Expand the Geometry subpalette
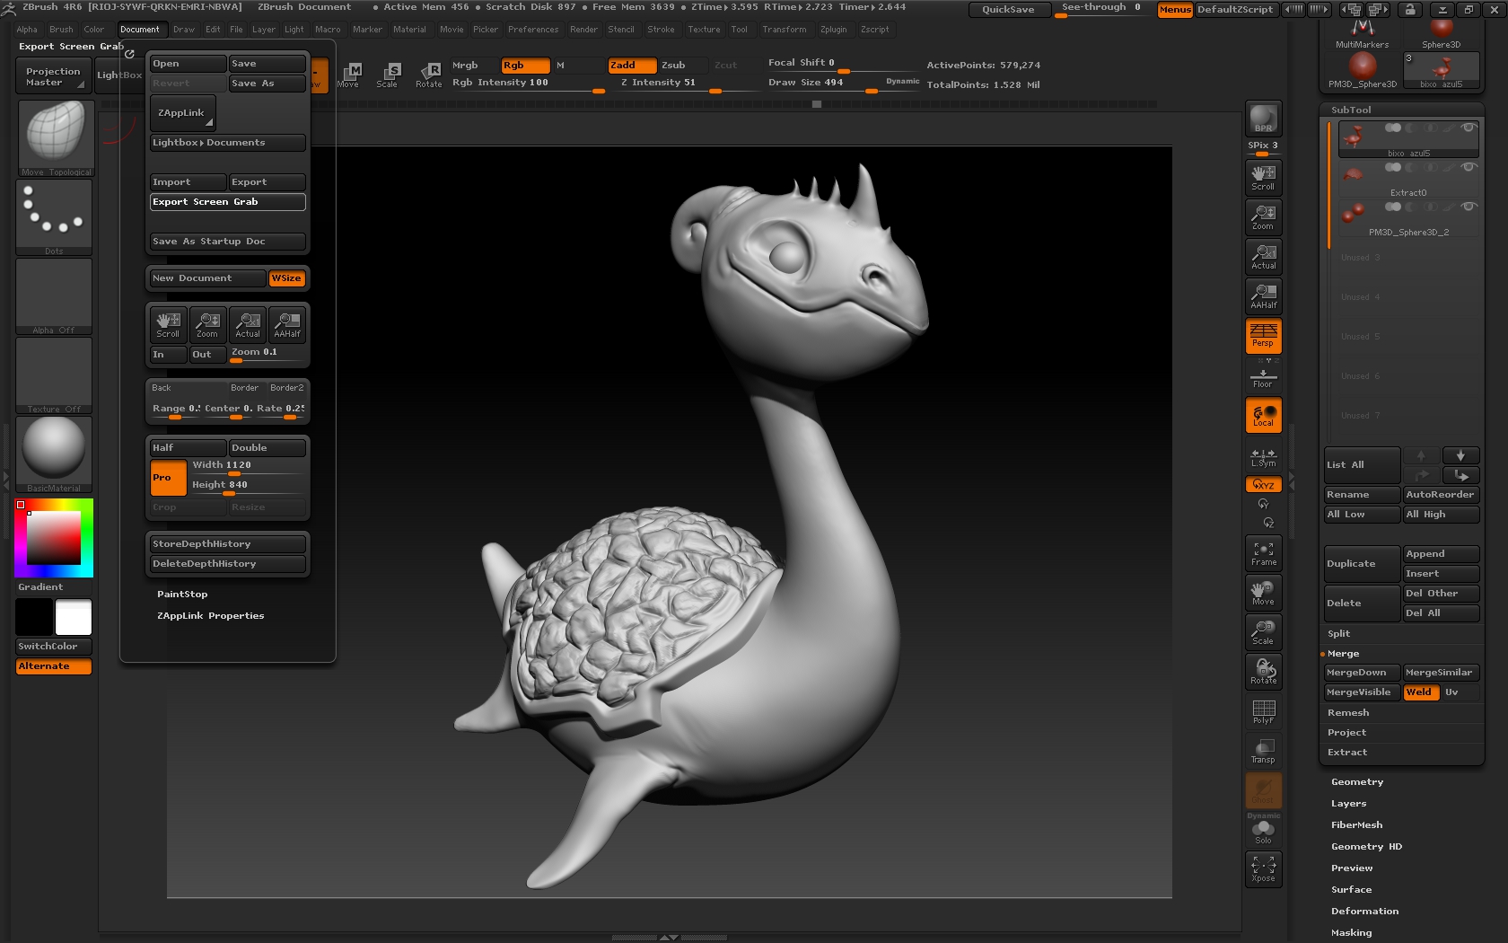The image size is (1508, 943). 1357,782
